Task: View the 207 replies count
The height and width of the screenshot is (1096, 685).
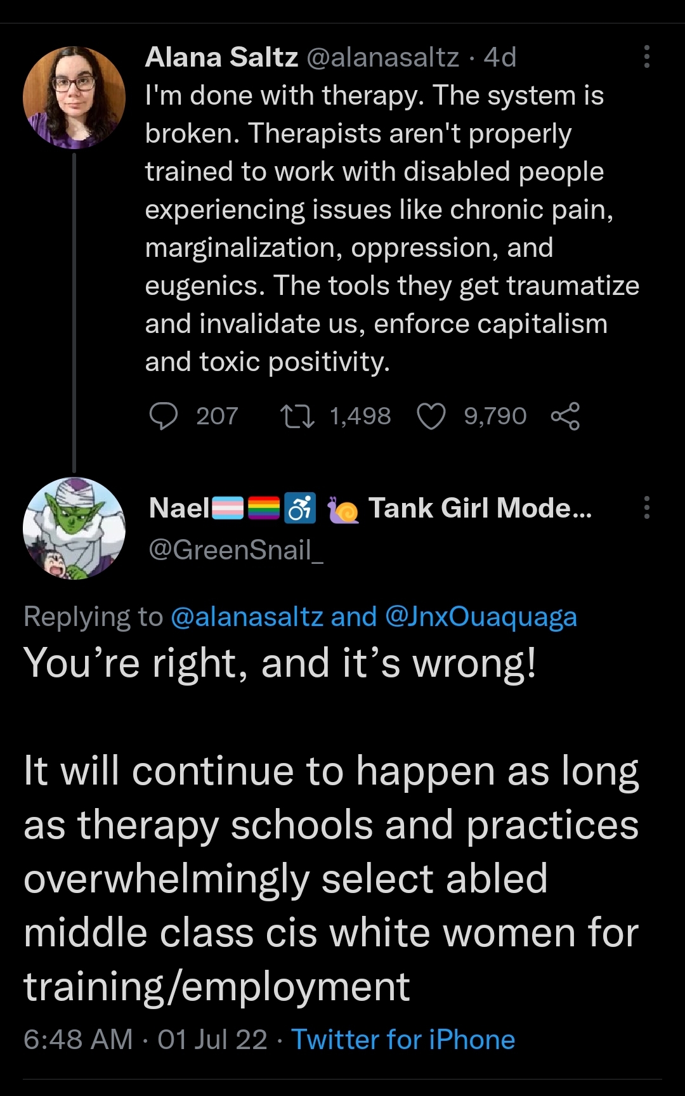Action: [x=217, y=417]
